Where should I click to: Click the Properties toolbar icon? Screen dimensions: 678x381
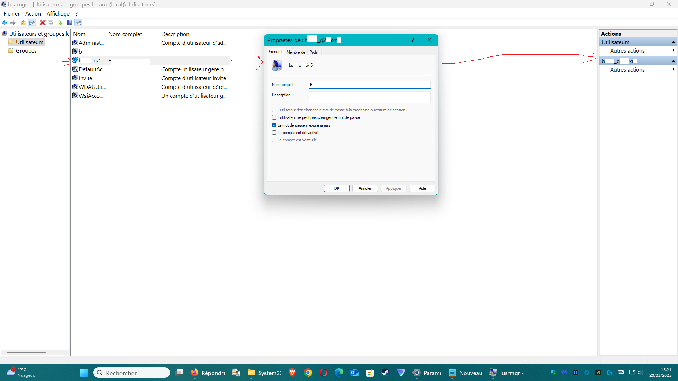[50, 23]
